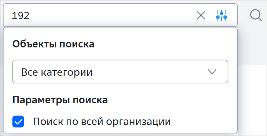The image size is (267, 136).
Task: Click the cross icon inside the search box
Action: (201, 15)
